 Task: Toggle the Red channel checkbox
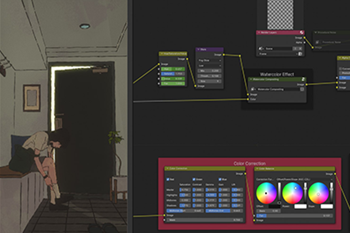tap(168, 179)
